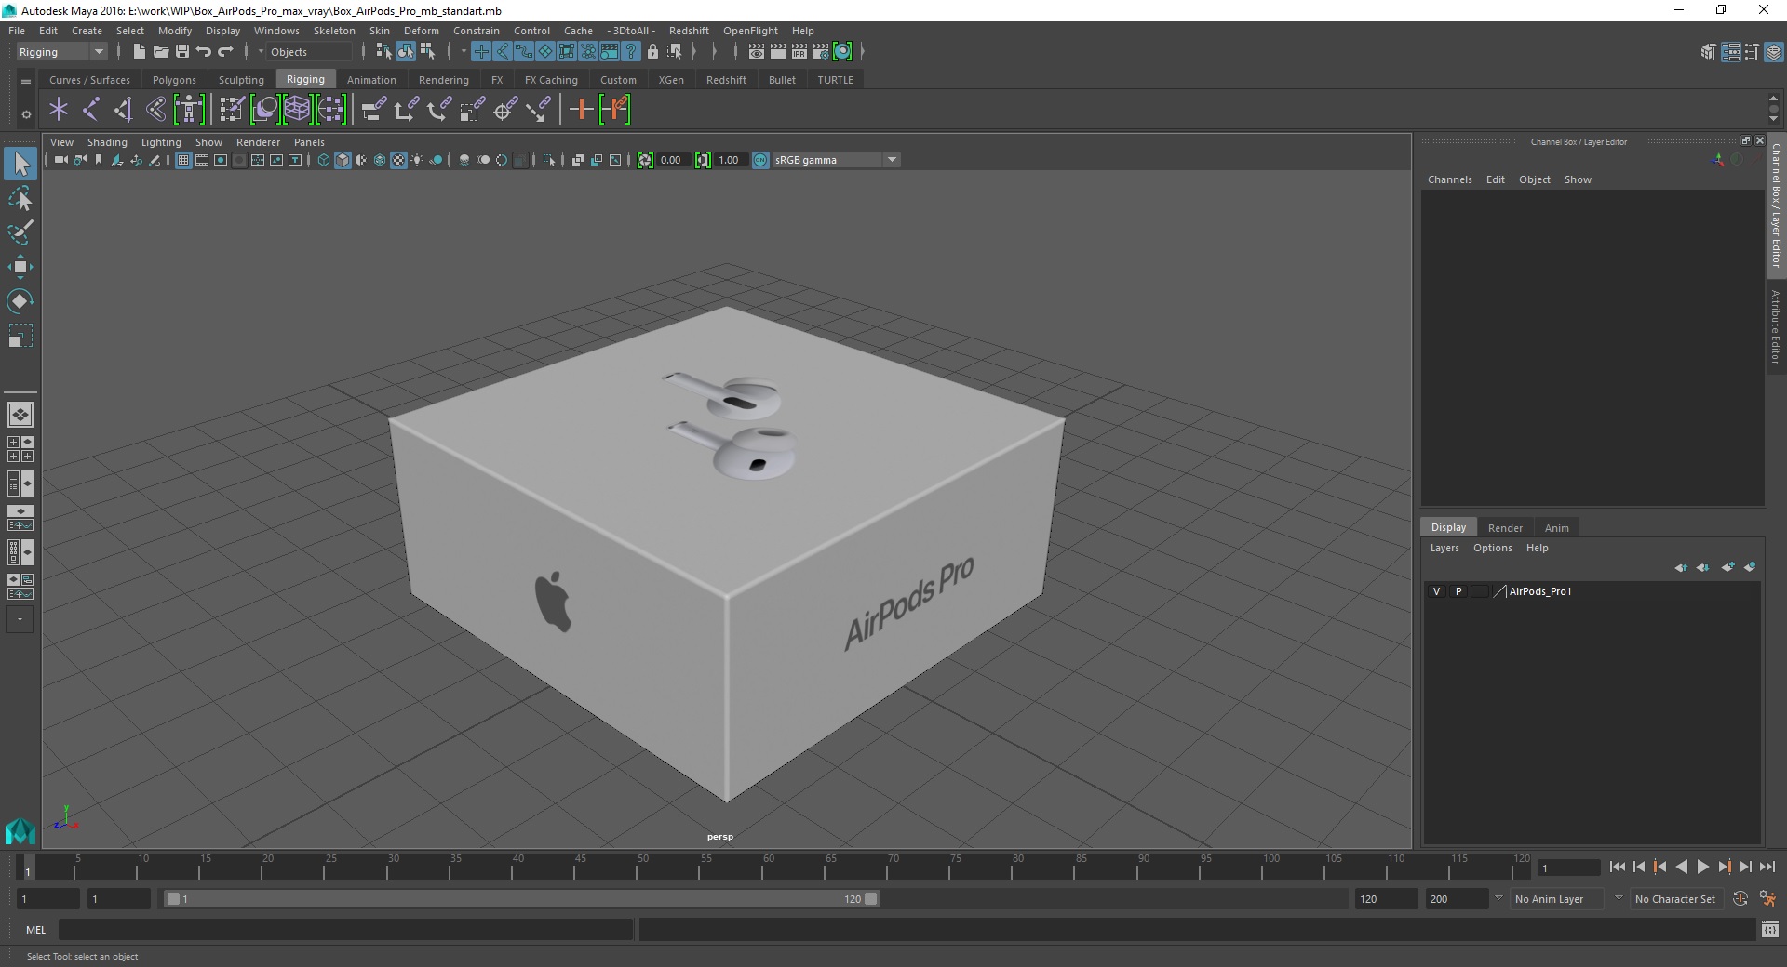The width and height of the screenshot is (1787, 967).
Task: Toggle playback P of AirPods_Pro1 layer
Action: point(1458,591)
